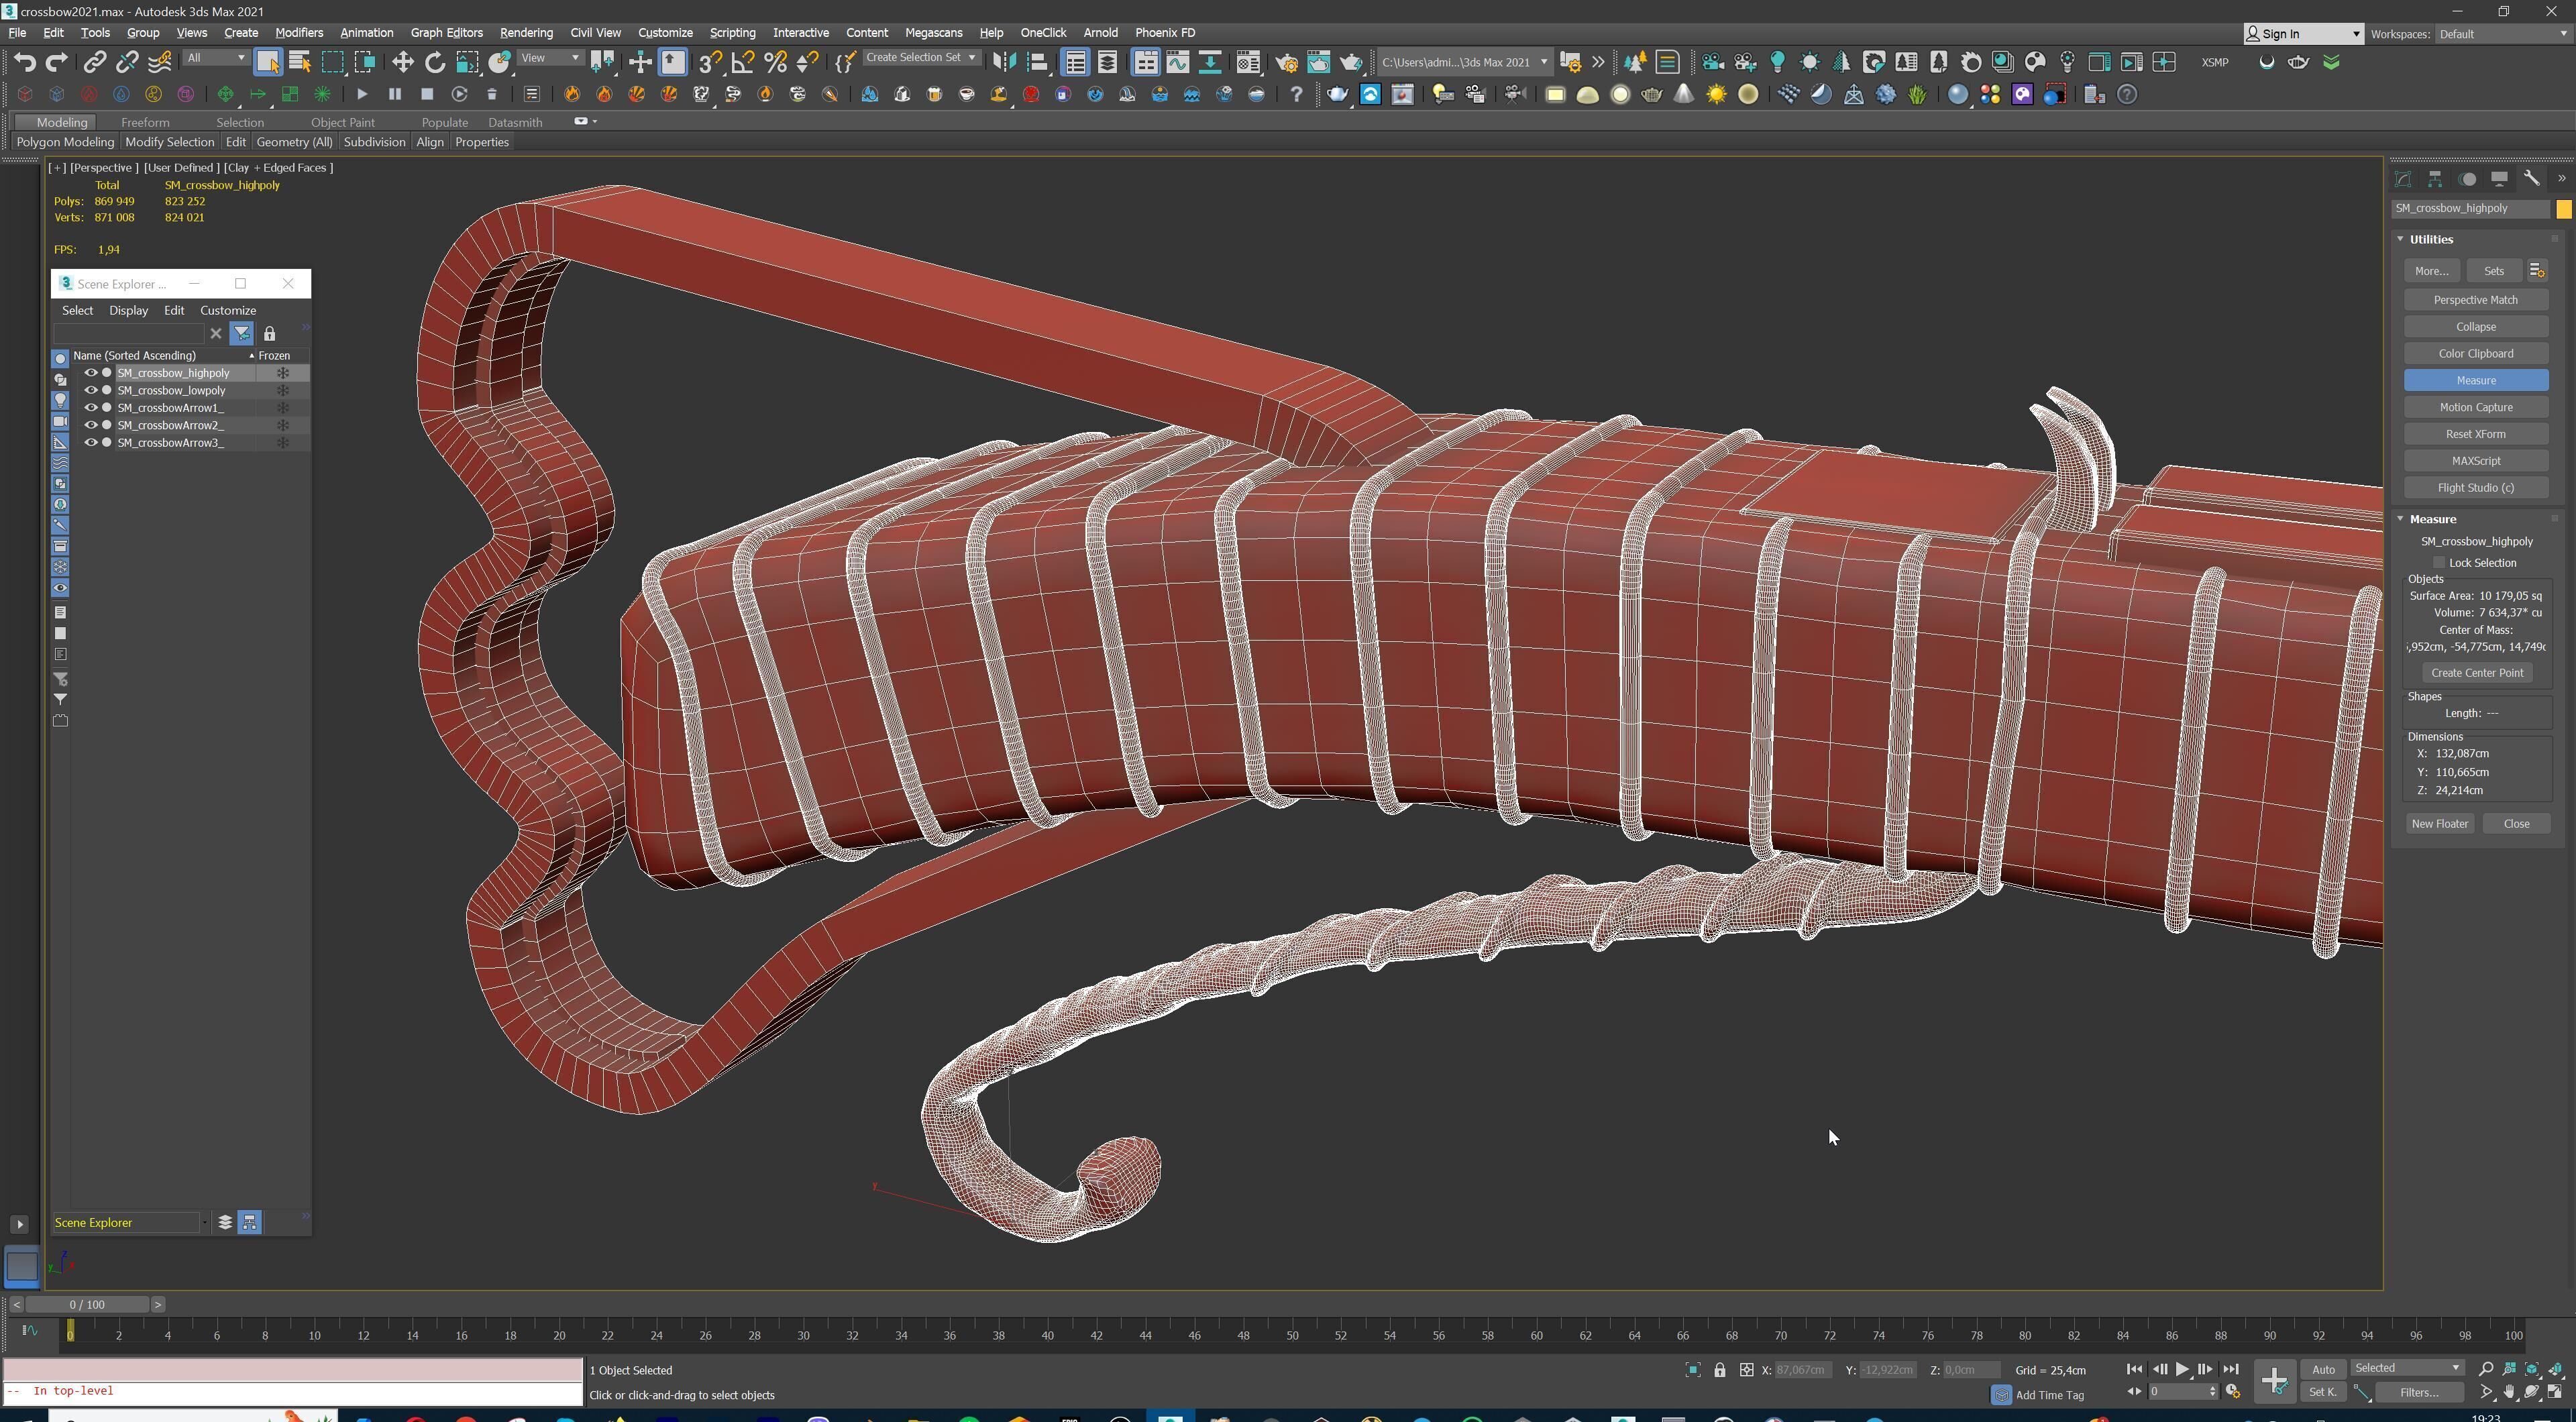Open the Motion tab in command panel
Screen dimensions: 2576x1422
point(2467,179)
